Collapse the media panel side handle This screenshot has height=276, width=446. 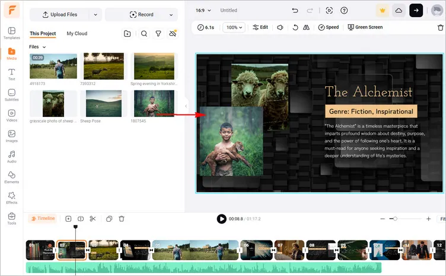186,106
